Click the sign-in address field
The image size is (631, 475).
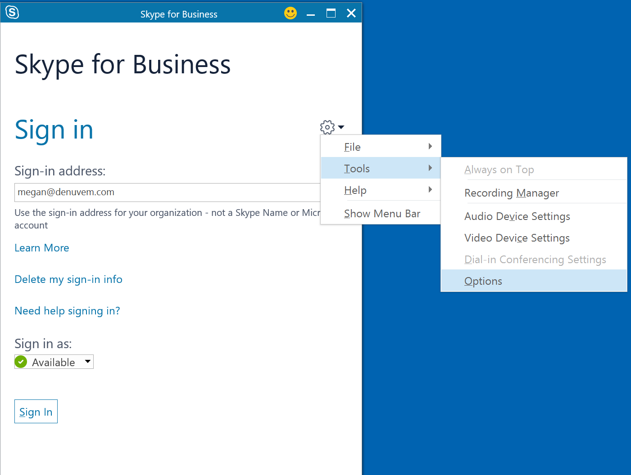tap(167, 192)
